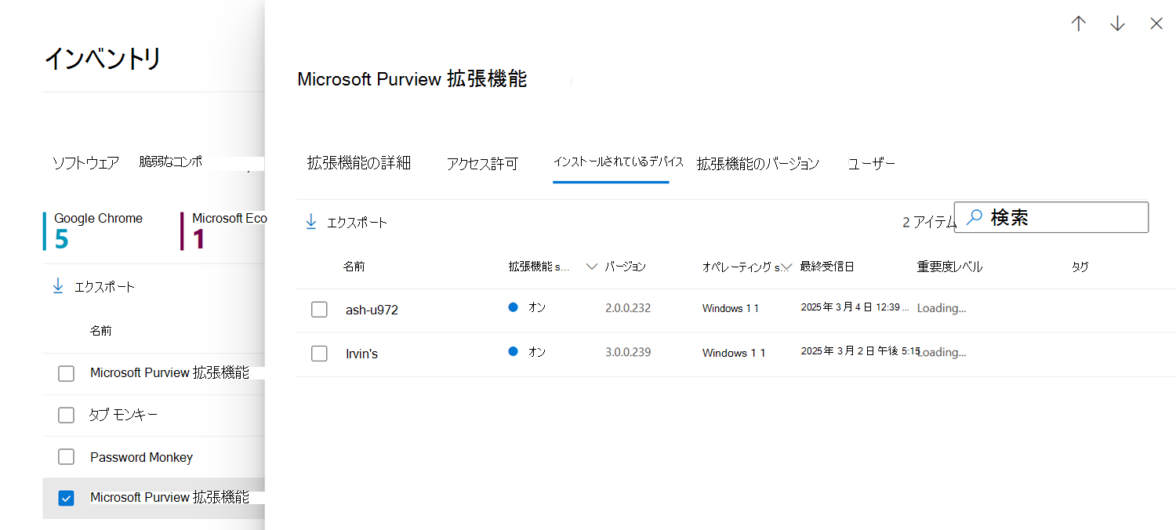Select the ash-u972 device checkbox

(319, 310)
